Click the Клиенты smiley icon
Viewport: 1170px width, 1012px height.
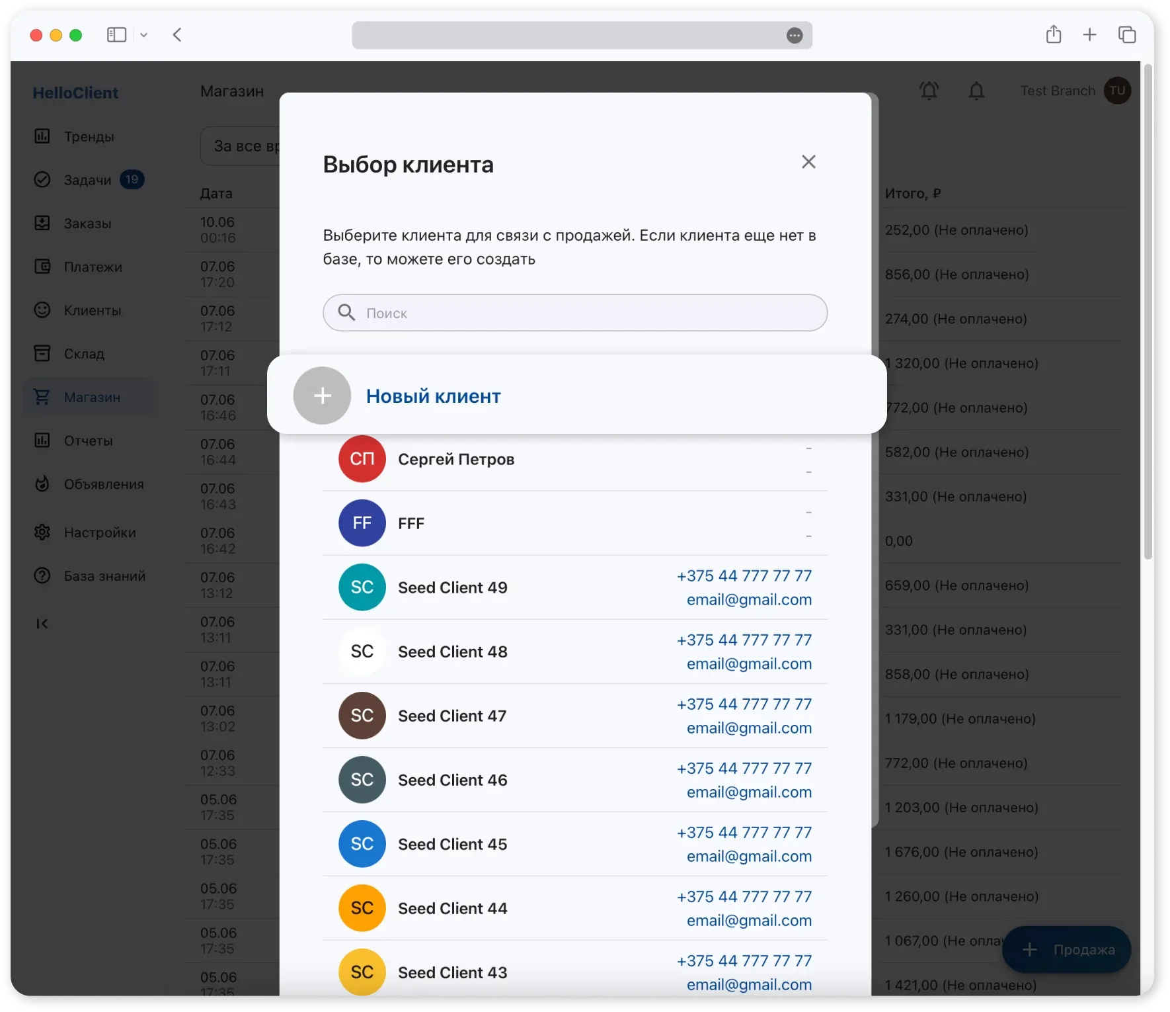coord(42,310)
